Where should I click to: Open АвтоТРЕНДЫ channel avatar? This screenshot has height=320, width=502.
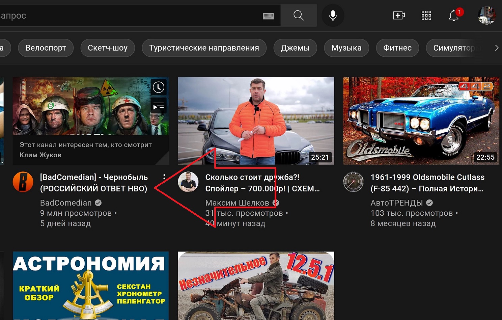[353, 182]
